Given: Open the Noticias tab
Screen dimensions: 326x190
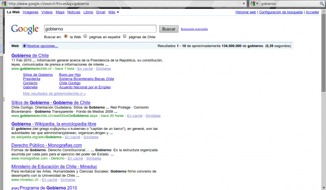Looking at the screenshot, I should coord(74,12).
